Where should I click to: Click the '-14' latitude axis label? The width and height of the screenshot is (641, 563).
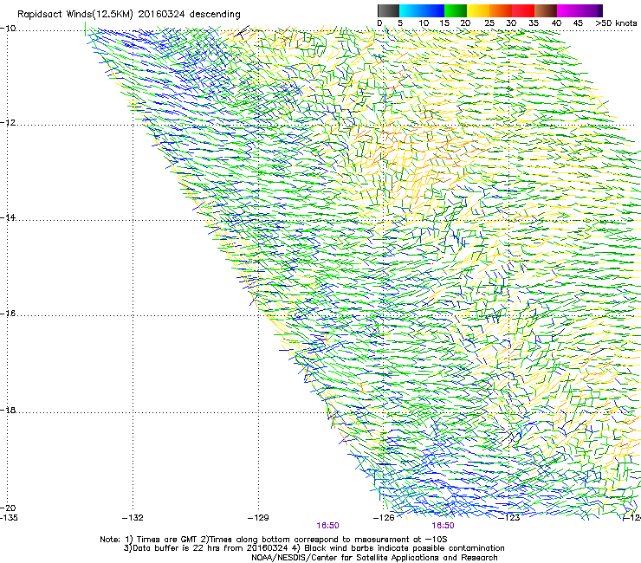[8, 217]
